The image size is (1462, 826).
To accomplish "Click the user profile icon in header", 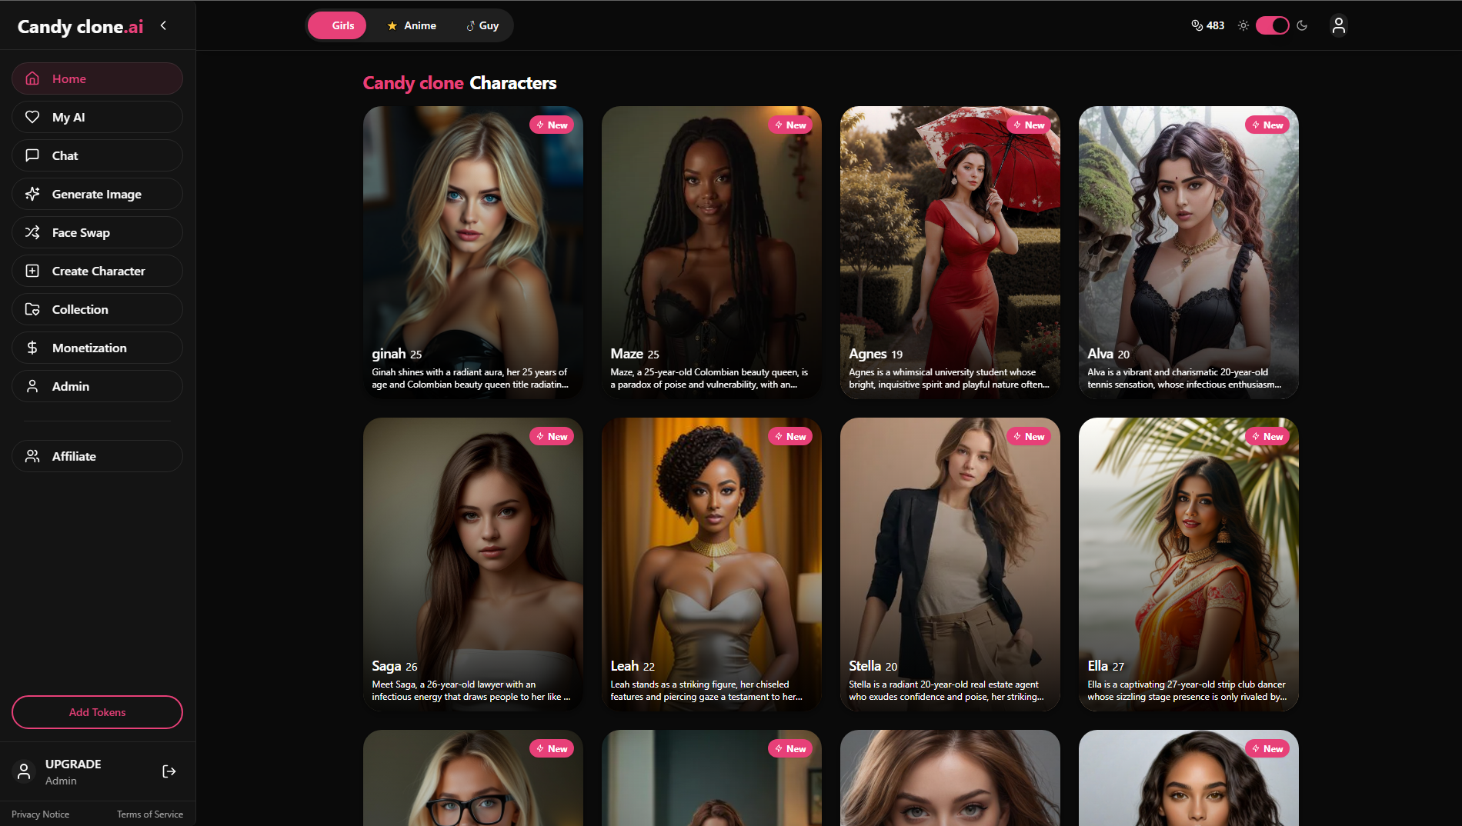I will click(x=1338, y=25).
